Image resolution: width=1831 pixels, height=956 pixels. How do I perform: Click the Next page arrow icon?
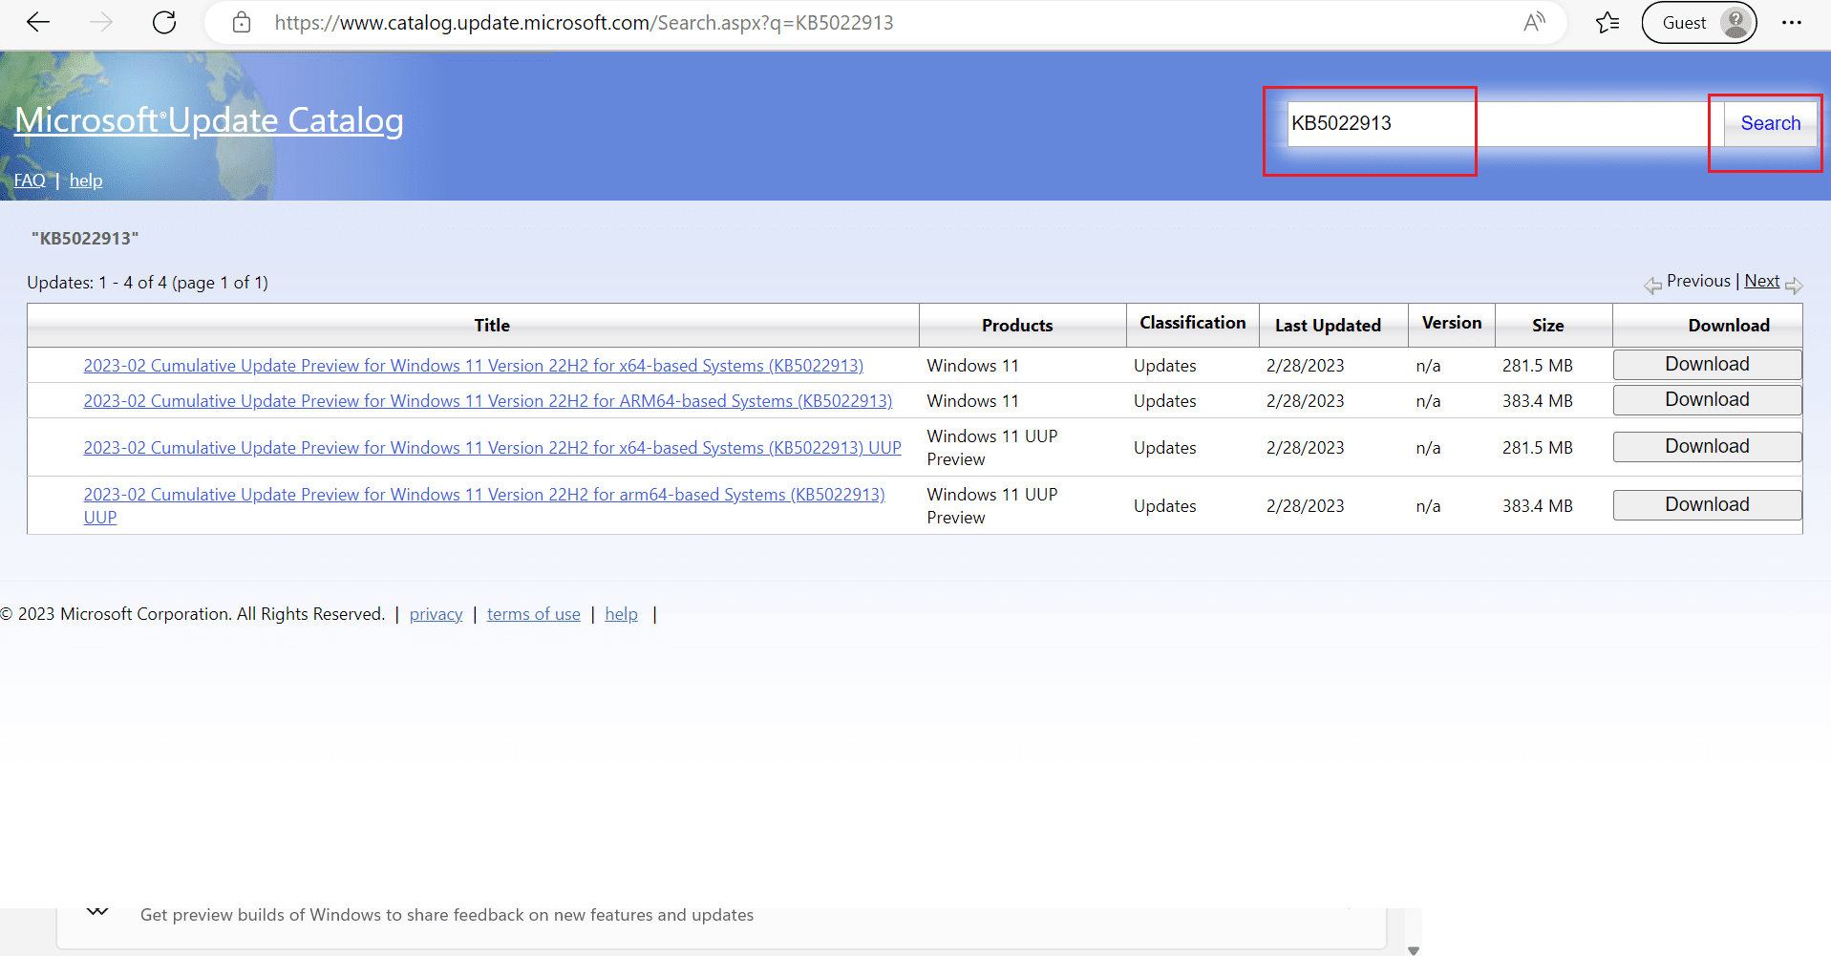click(1793, 285)
